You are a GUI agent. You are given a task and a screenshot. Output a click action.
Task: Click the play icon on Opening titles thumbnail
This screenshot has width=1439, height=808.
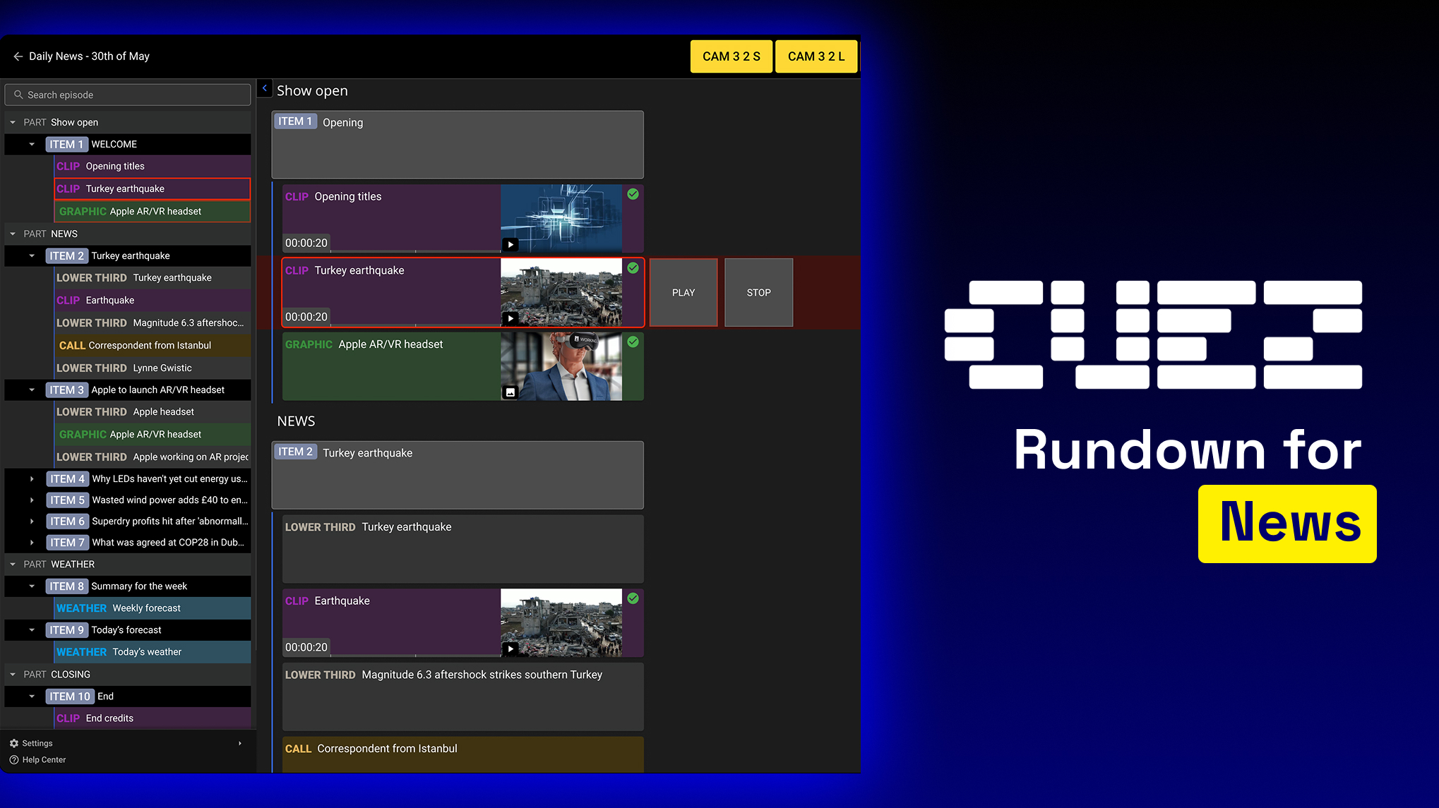tap(510, 245)
